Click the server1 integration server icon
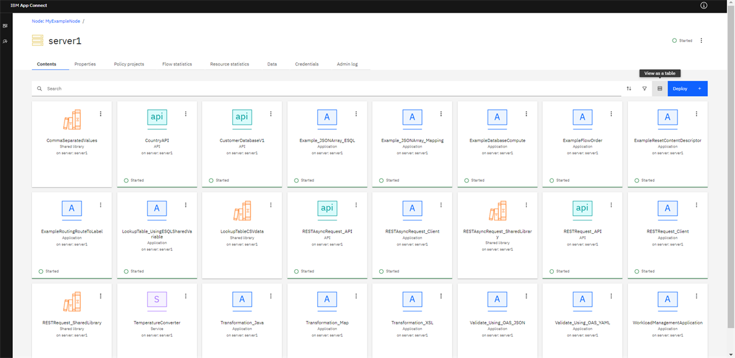 tap(37, 40)
